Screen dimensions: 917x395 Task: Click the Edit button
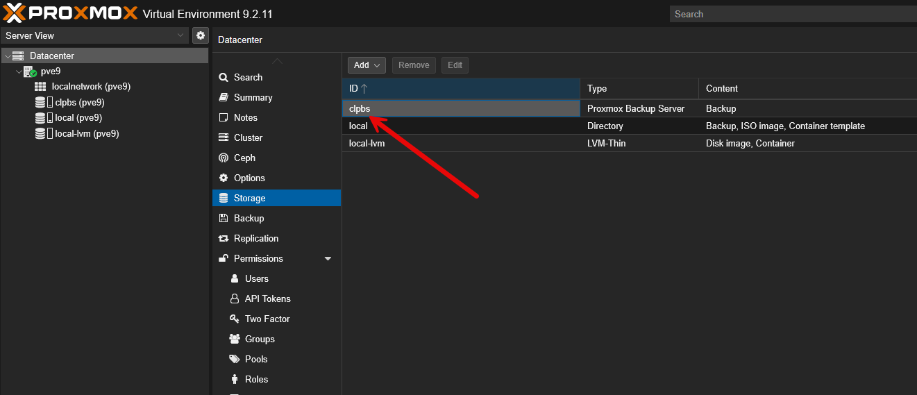coord(455,65)
